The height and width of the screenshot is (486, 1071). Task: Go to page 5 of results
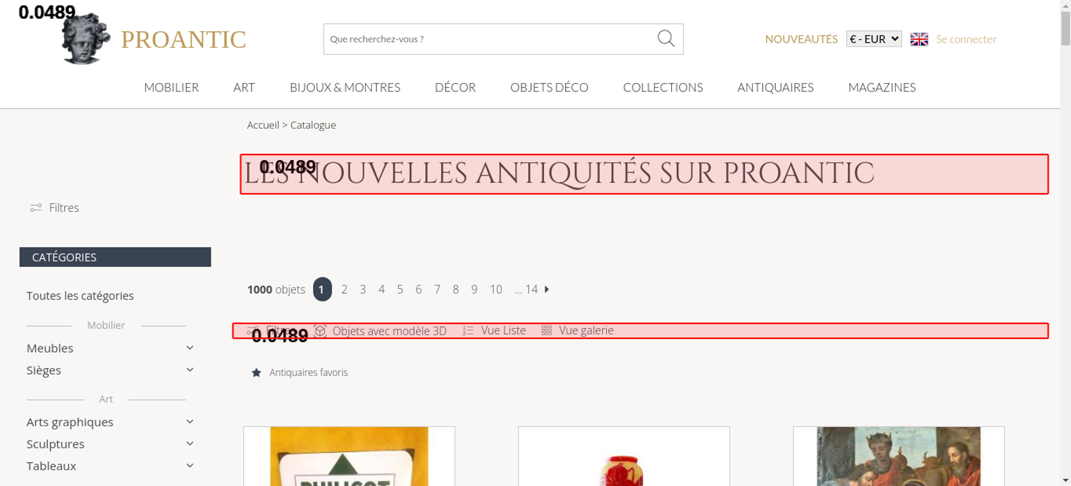400,290
